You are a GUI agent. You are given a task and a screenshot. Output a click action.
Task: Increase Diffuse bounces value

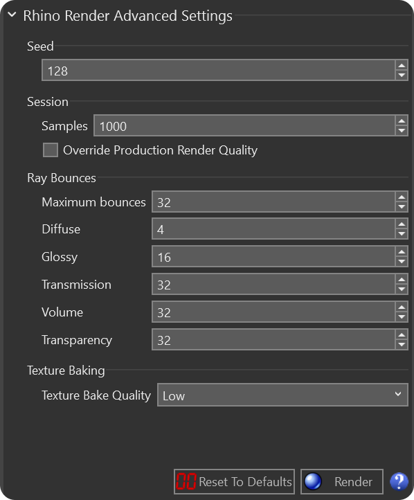(x=402, y=224)
